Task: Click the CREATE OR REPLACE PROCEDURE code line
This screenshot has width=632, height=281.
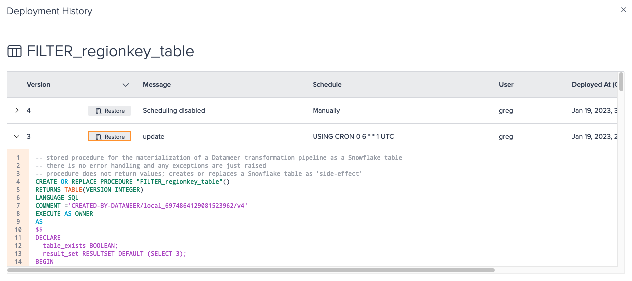Action: (132, 182)
